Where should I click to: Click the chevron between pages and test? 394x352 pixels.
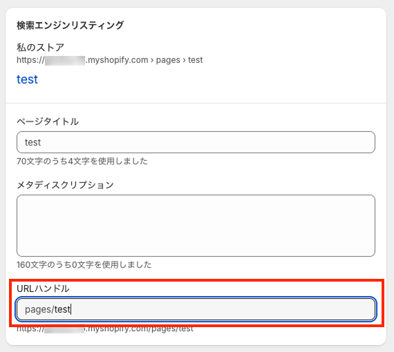coord(184,60)
